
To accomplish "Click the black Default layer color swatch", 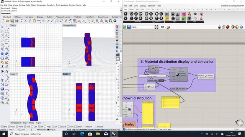I will coord(48,129).
